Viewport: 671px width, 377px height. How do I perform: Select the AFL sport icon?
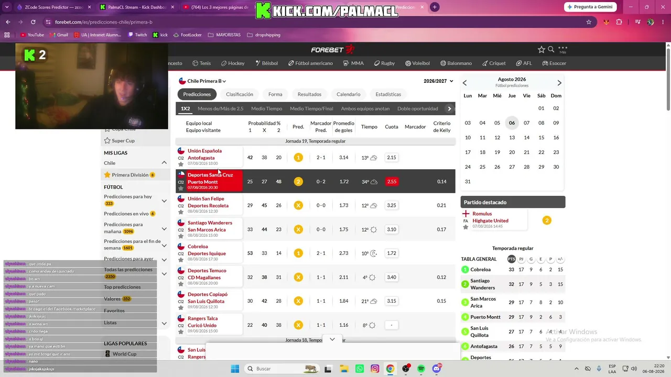518,63
